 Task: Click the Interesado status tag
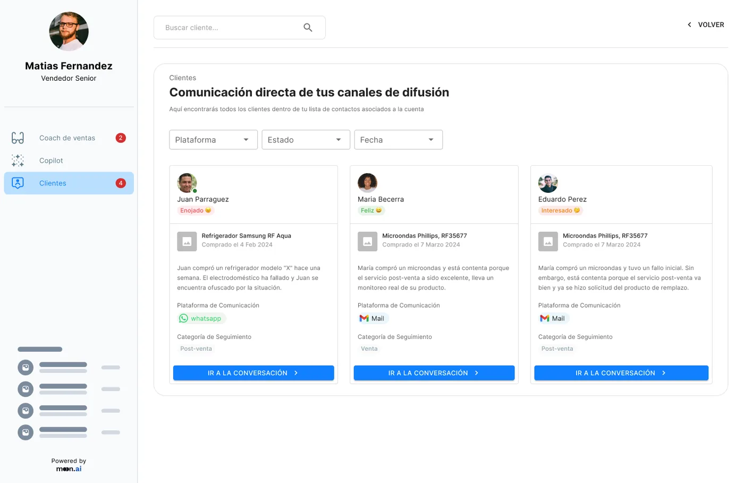[x=561, y=210]
